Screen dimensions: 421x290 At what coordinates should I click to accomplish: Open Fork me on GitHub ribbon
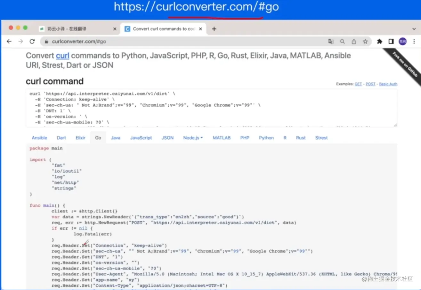[x=405, y=65]
